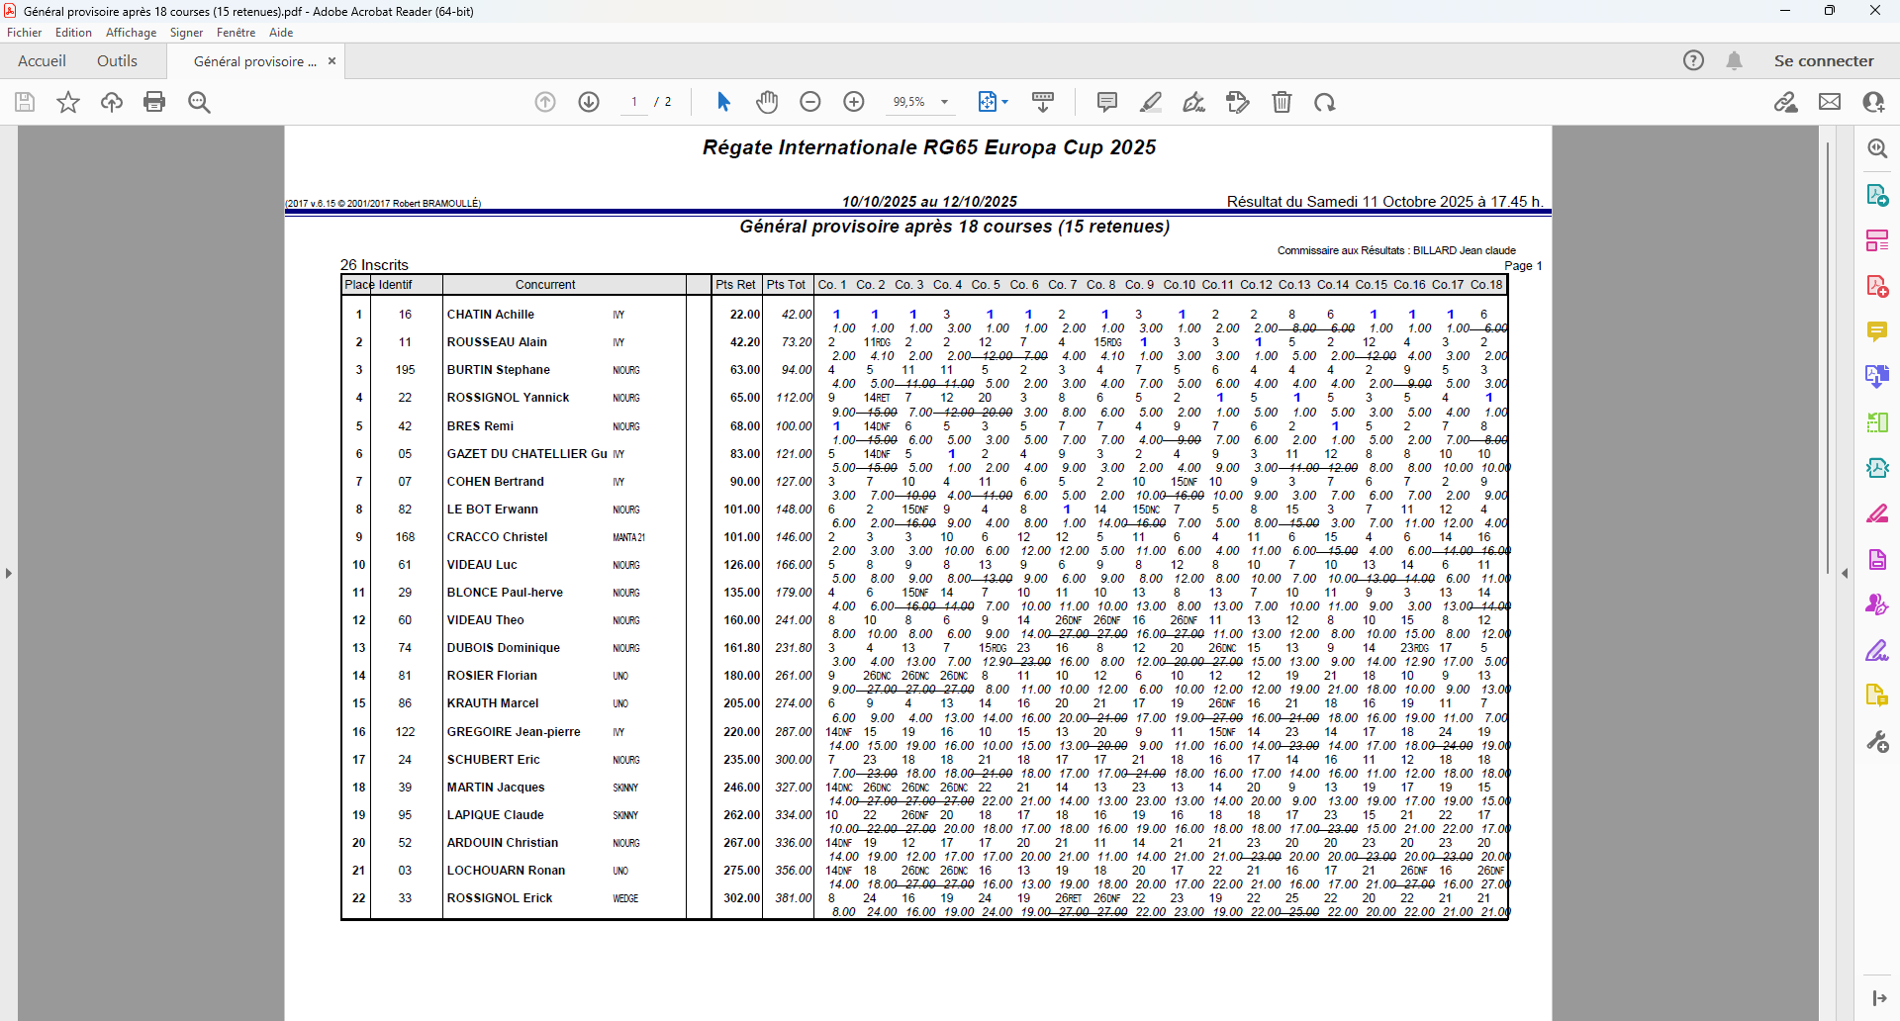
Task: Open the zoom level dropdown
Action: point(944,102)
